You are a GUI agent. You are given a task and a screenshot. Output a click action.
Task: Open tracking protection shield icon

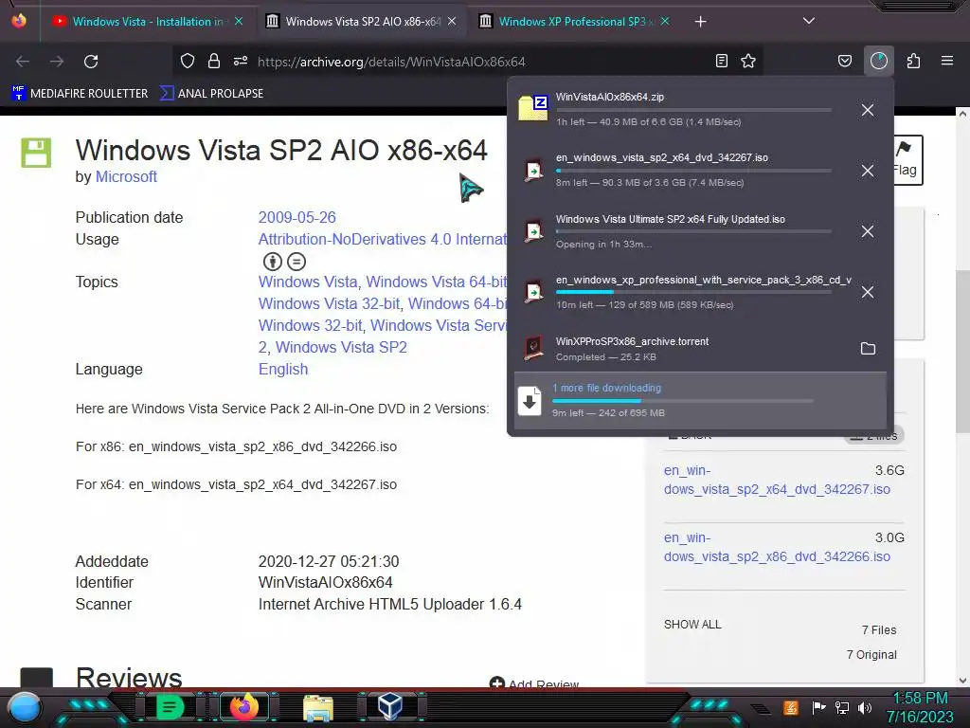(188, 61)
